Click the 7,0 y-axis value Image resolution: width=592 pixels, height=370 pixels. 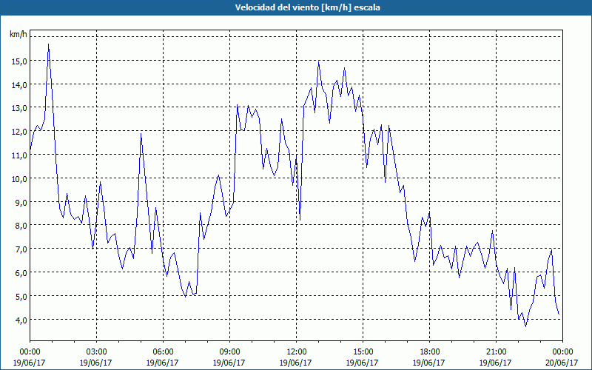click(21, 249)
